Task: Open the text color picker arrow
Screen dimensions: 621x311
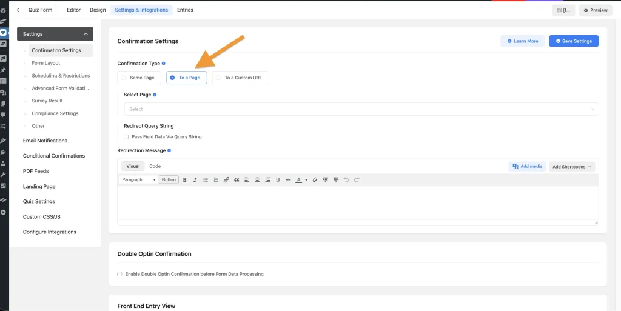Action: coord(306,180)
